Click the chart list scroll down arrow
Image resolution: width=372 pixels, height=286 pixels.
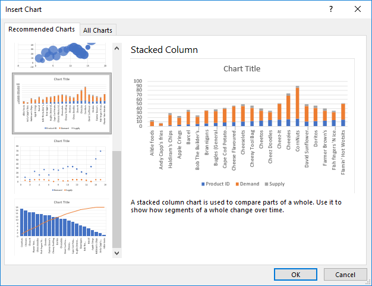116,253
